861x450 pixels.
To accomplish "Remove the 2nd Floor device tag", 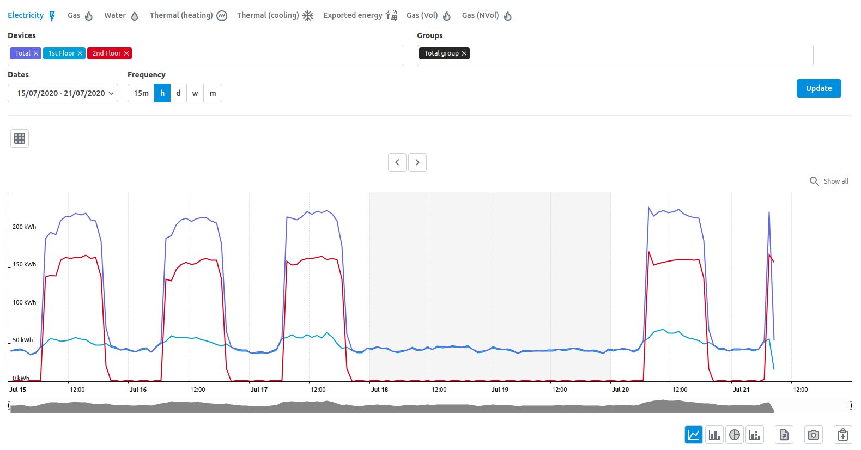I will pos(126,53).
